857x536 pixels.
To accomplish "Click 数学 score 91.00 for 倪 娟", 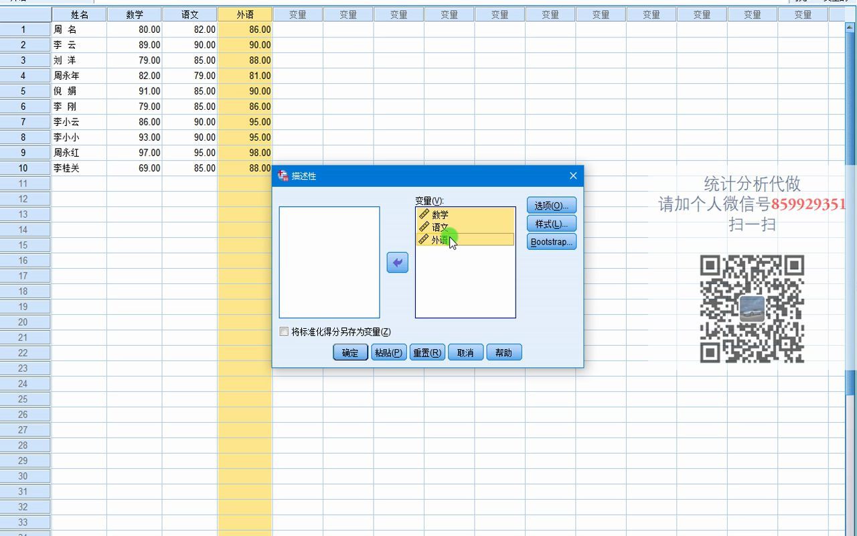I will tap(135, 91).
